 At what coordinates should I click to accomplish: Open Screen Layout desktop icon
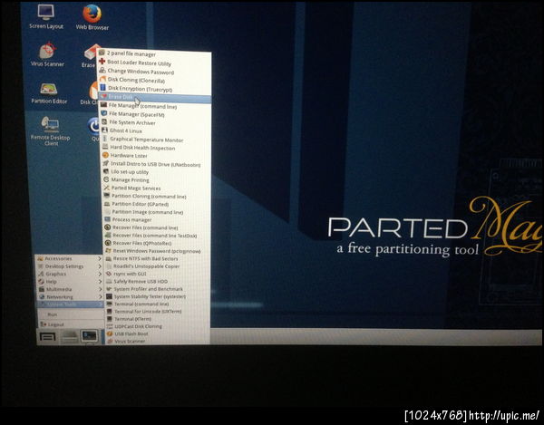click(x=46, y=17)
